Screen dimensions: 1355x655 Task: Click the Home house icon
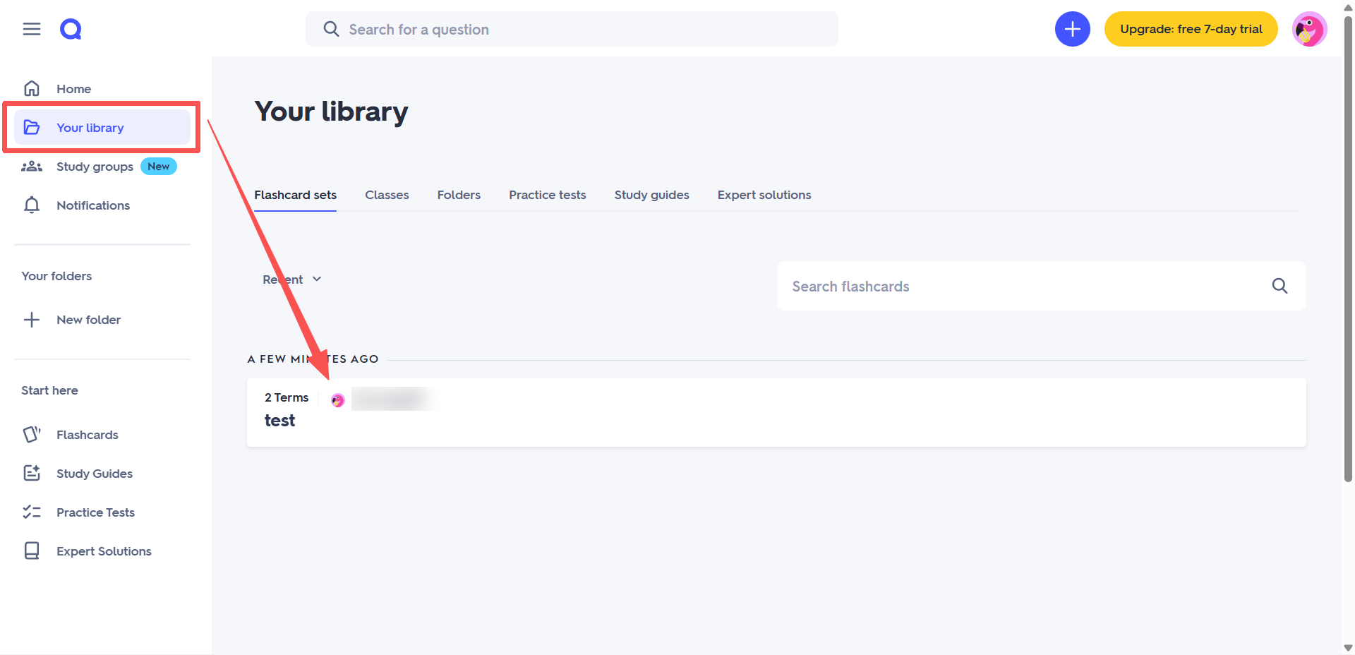[x=32, y=88]
